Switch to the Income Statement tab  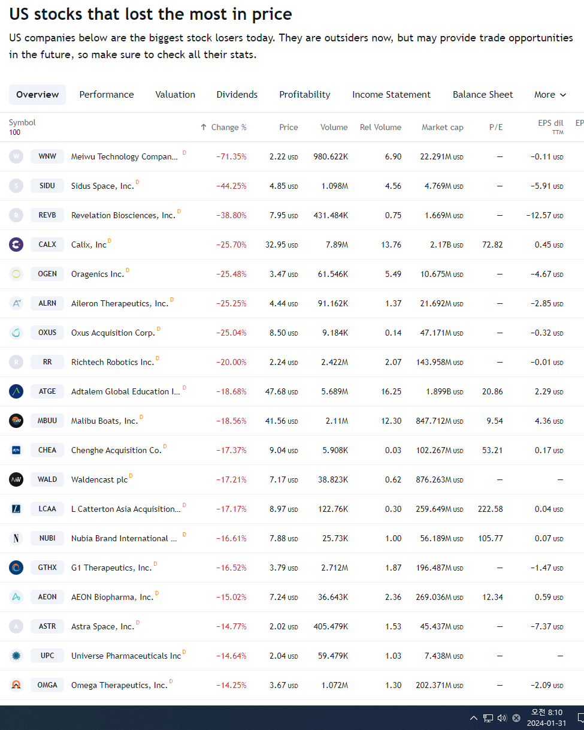click(391, 95)
